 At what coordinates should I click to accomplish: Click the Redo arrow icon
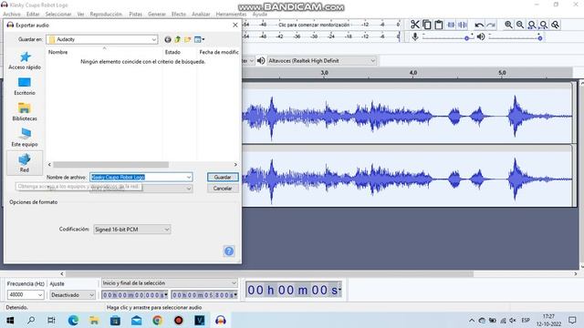tap(491, 25)
